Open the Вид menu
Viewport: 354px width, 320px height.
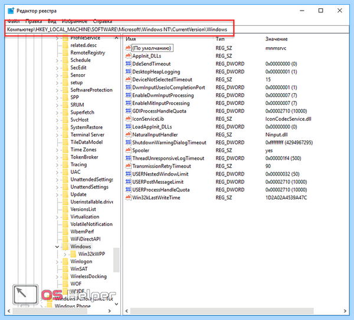(x=52, y=21)
